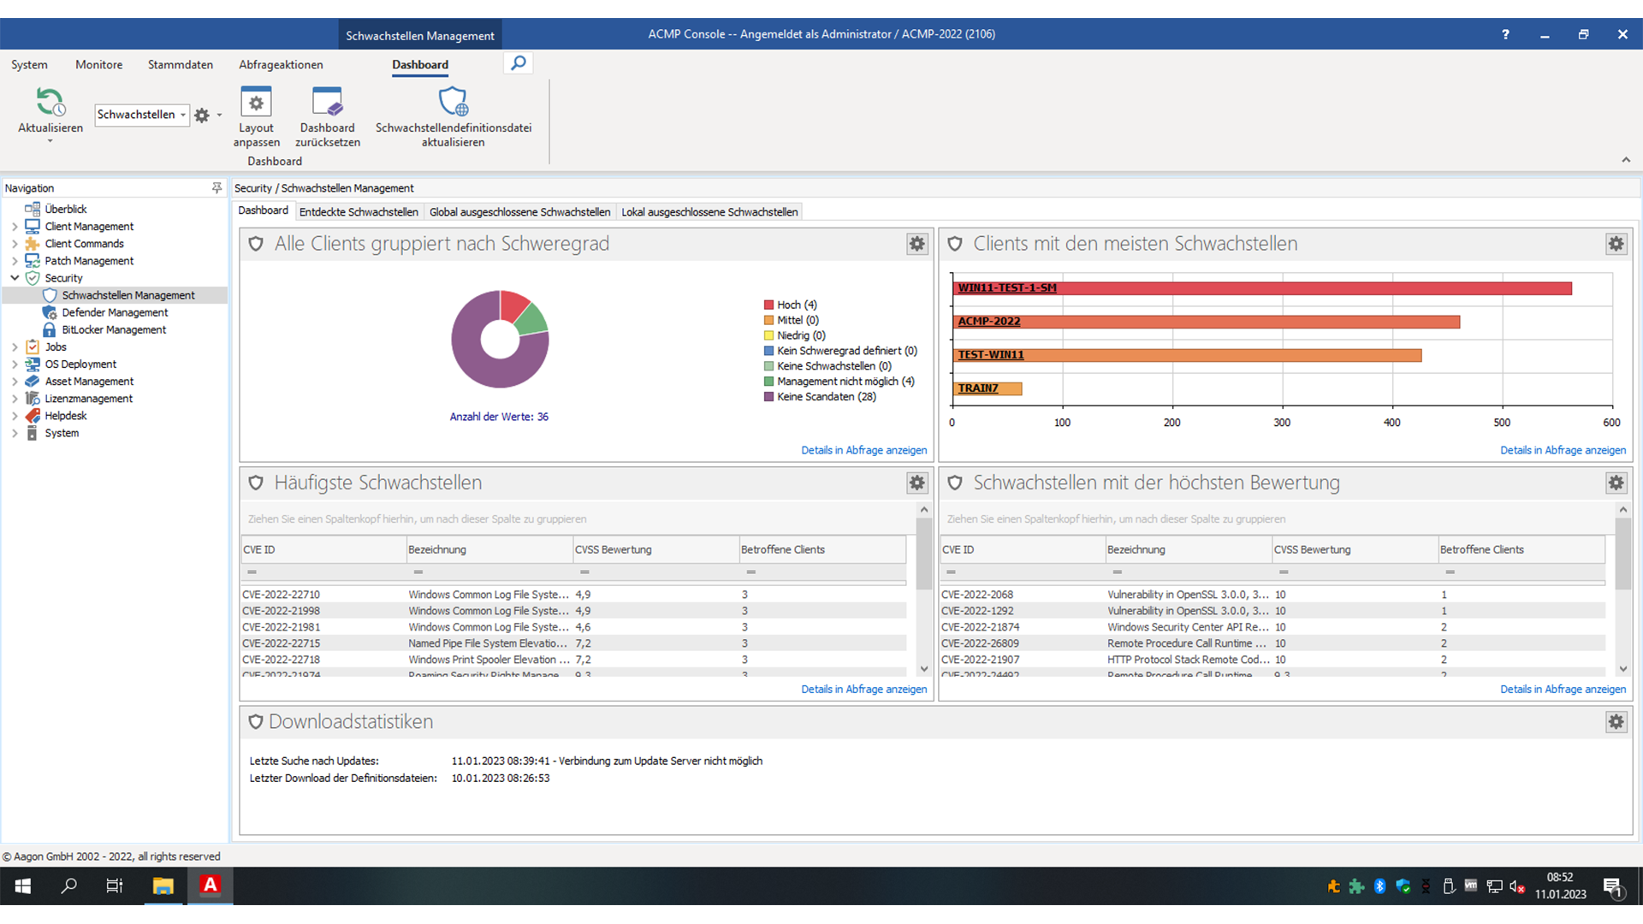Open settings gear of Häufigste Schwachstellen panel
1643x924 pixels.
[x=916, y=483]
